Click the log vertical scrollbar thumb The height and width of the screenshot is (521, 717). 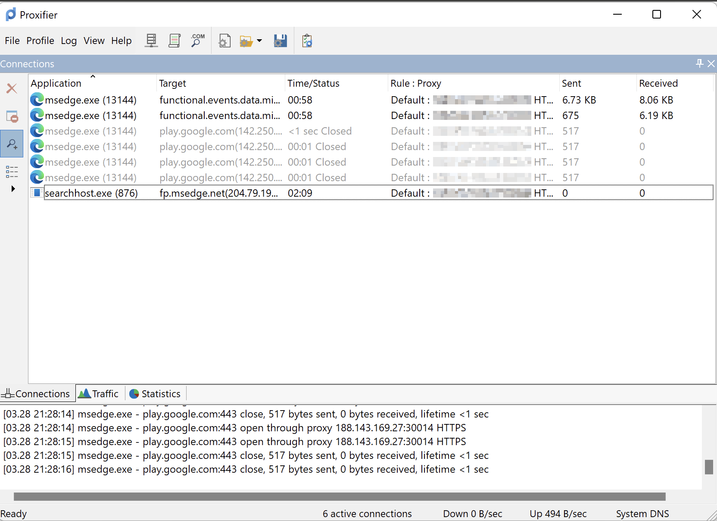click(709, 467)
